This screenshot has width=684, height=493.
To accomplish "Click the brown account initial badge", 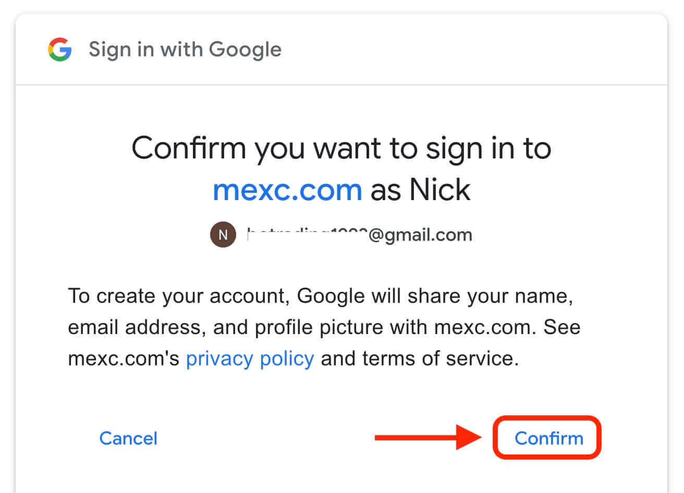I will click(223, 235).
